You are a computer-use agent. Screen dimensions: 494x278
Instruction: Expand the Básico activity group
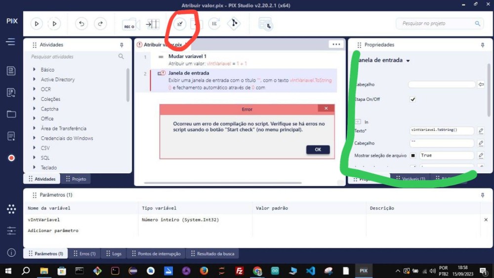tap(35, 69)
